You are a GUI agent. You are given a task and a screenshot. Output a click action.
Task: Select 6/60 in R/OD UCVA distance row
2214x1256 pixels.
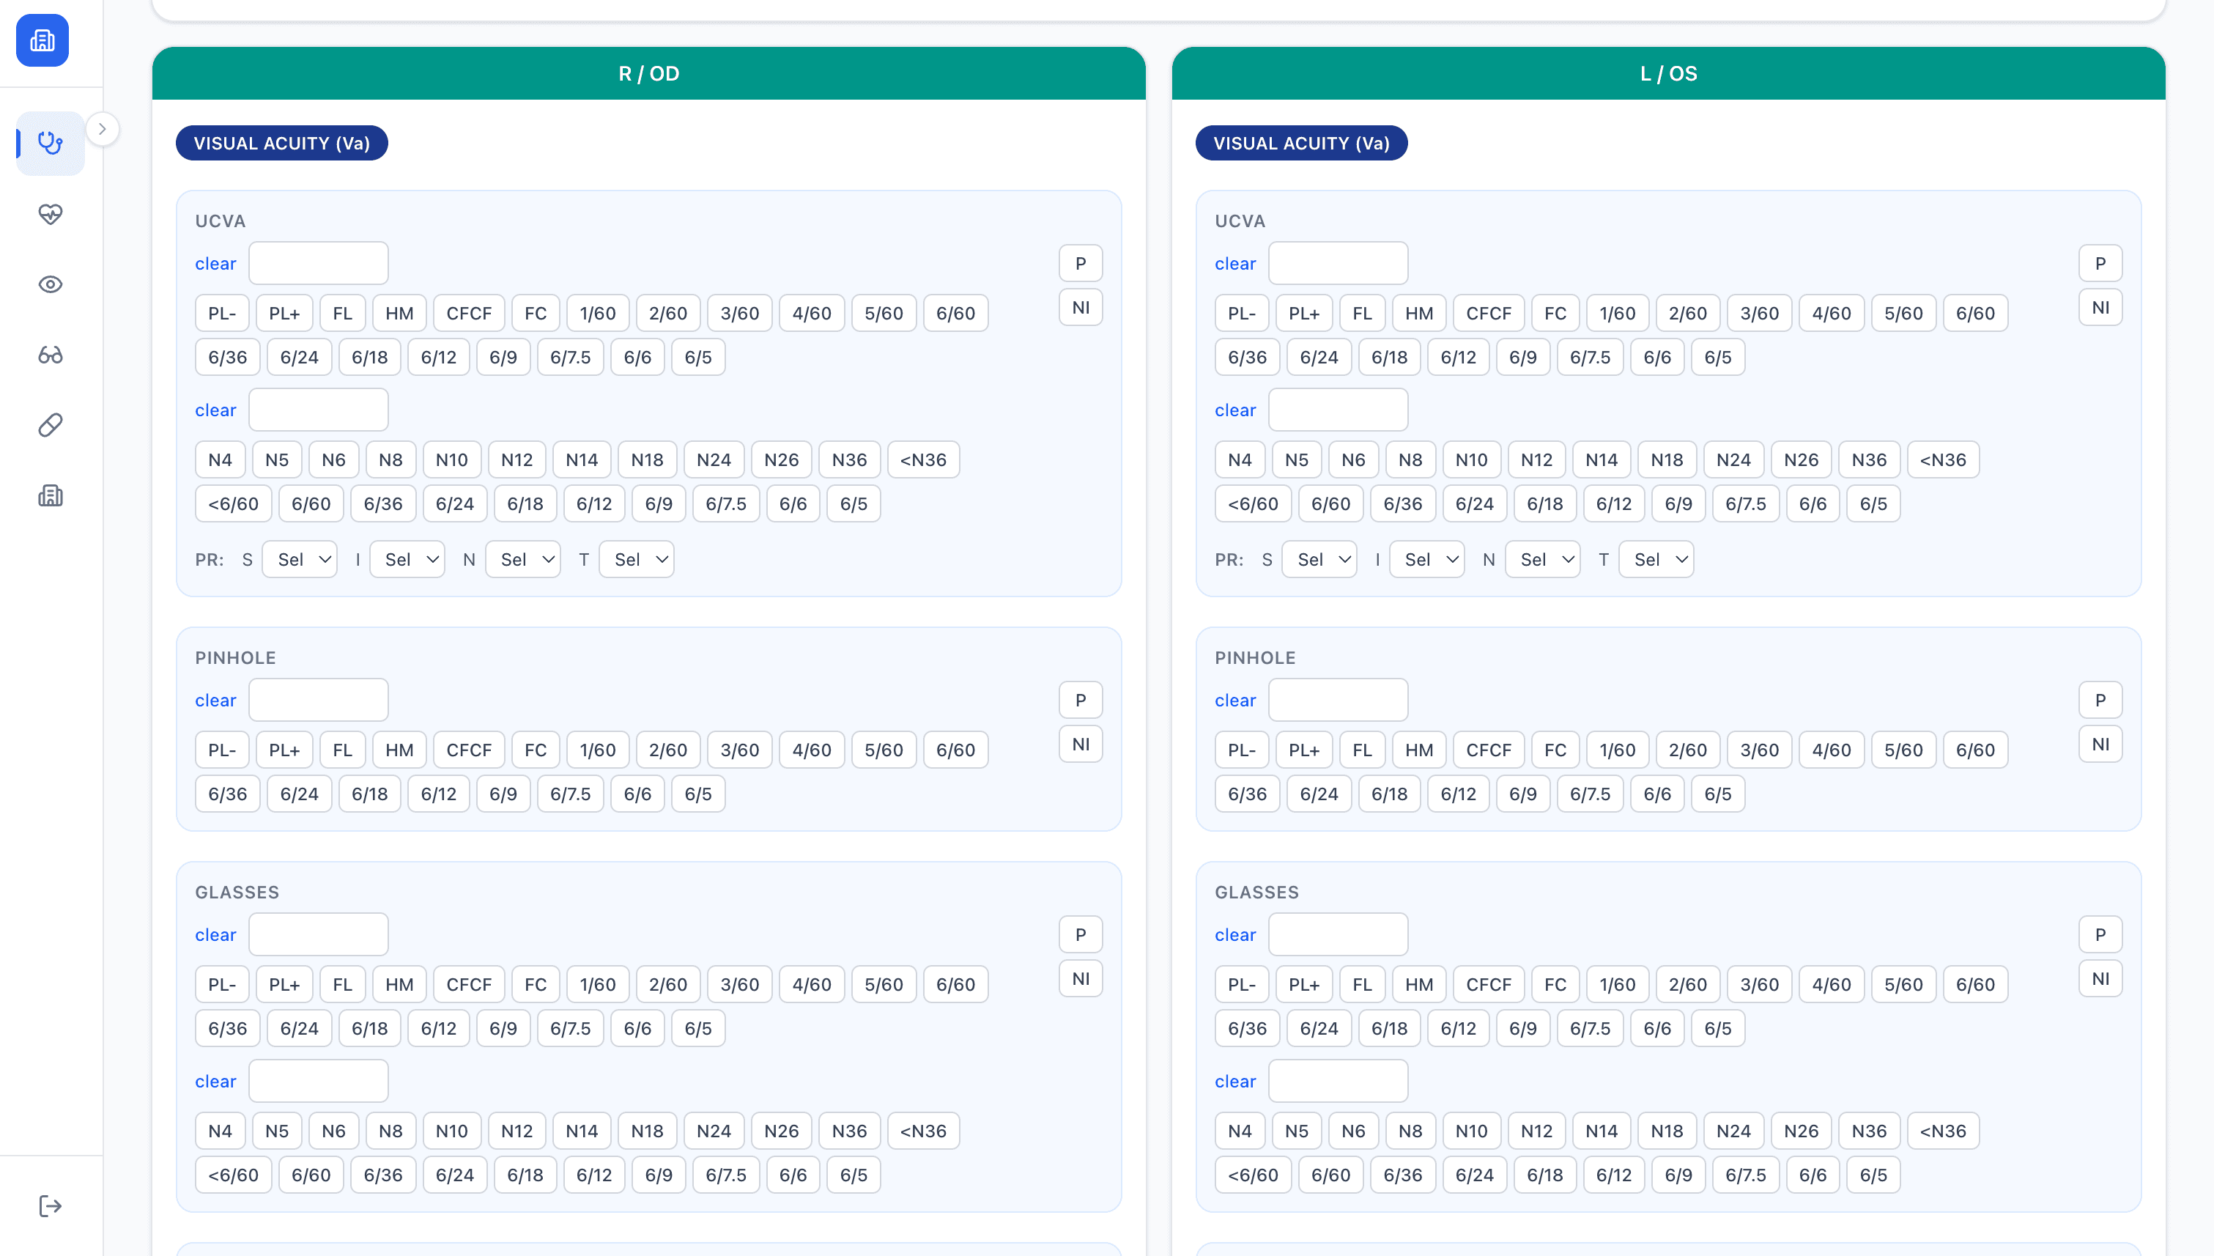coord(955,314)
